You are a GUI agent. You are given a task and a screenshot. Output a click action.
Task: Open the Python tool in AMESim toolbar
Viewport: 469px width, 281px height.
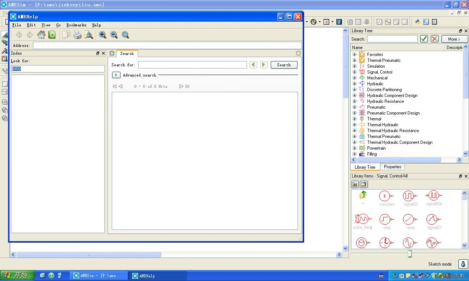(x=417, y=22)
